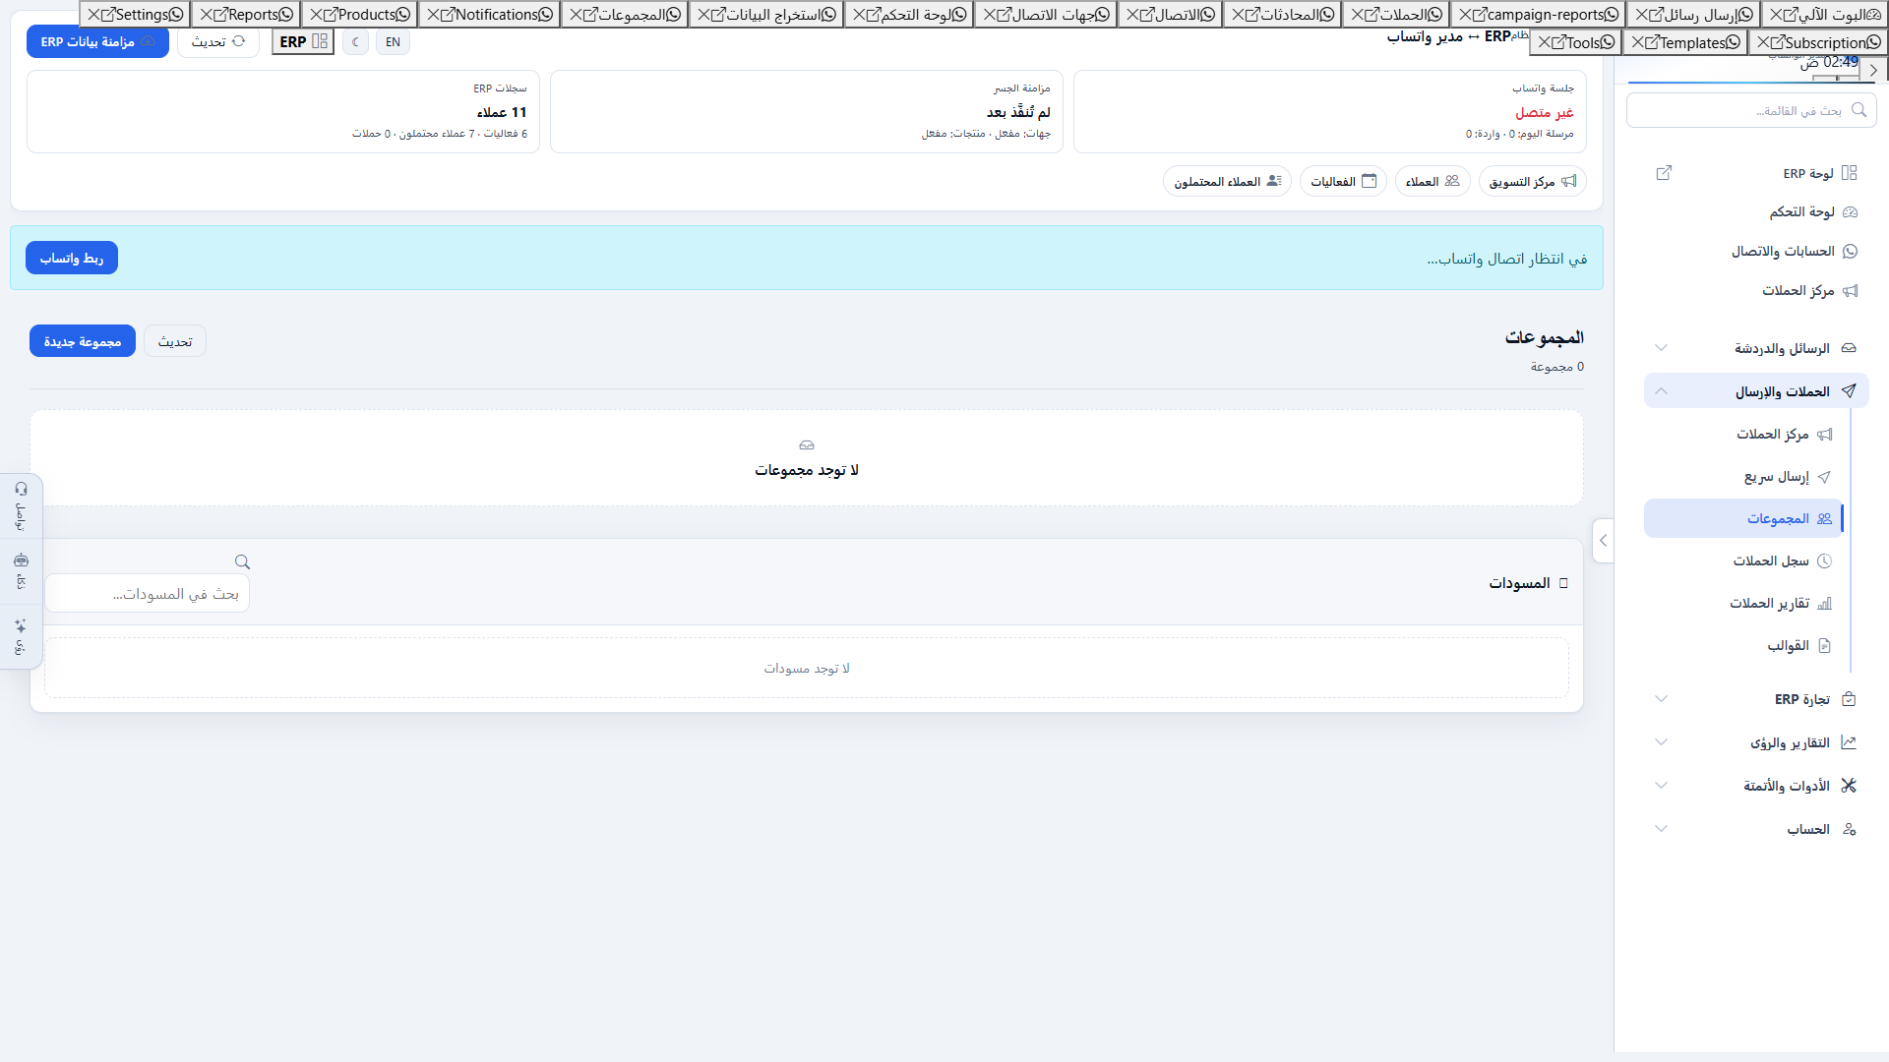Close the Notifications tab with its X
Screen dimensions: 1889x1062
pyautogui.click(x=433, y=15)
